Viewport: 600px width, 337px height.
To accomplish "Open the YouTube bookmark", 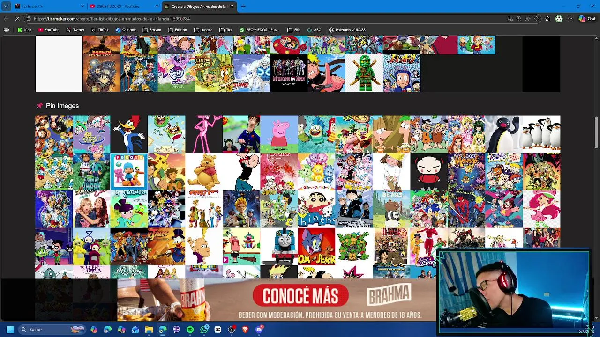I will click(x=49, y=30).
